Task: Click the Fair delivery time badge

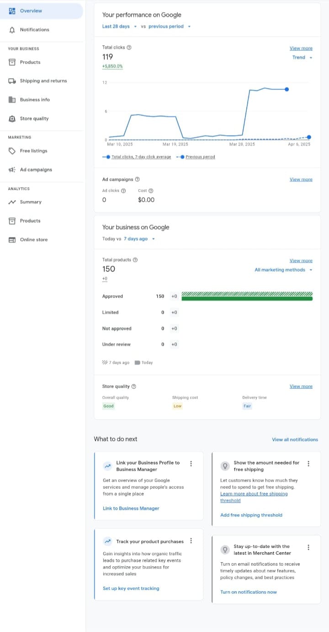Action: (247, 406)
